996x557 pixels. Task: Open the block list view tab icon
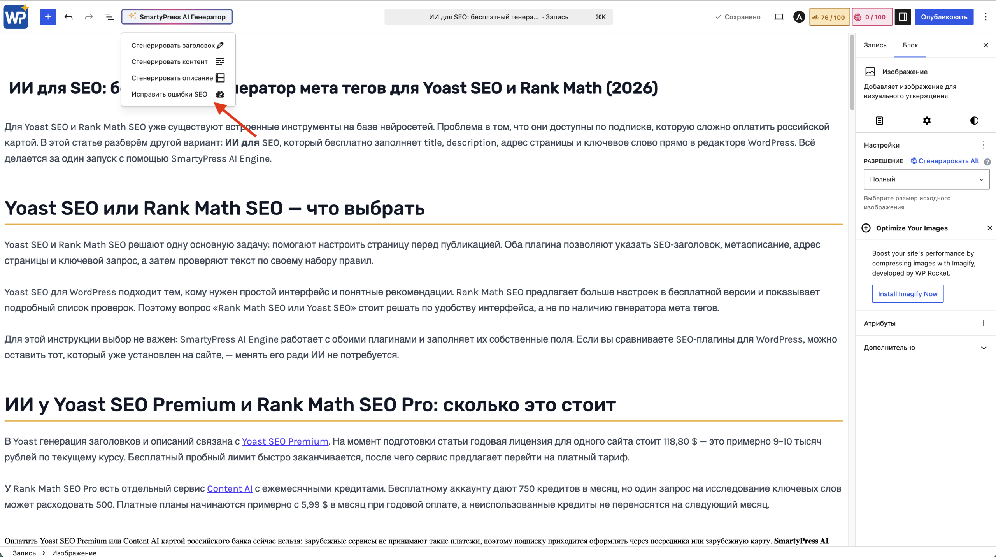[x=879, y=121]
